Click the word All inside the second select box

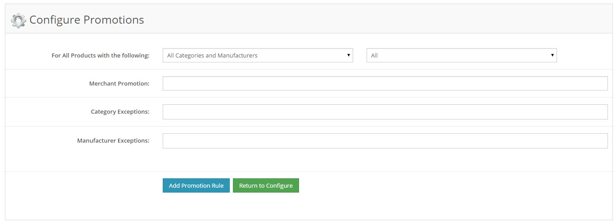click(x=374, y=56)
